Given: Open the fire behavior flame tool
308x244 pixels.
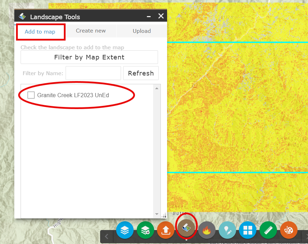Looking at the screenshot, I should tap(207, 230).
